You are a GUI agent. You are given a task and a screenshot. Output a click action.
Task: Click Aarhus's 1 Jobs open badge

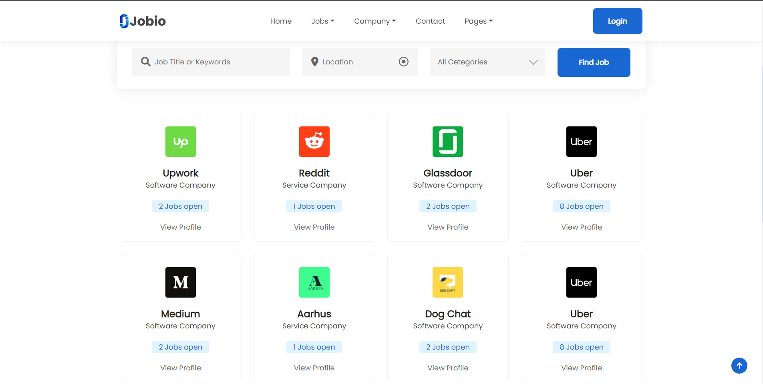pos(314,347)
